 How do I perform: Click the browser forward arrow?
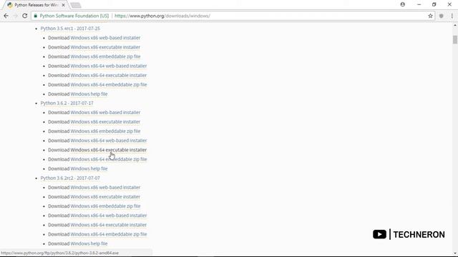[x=16, y=16]
